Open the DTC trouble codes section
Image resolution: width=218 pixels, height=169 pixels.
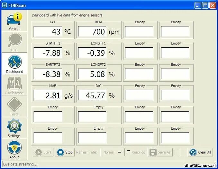[x=14, y=42]
